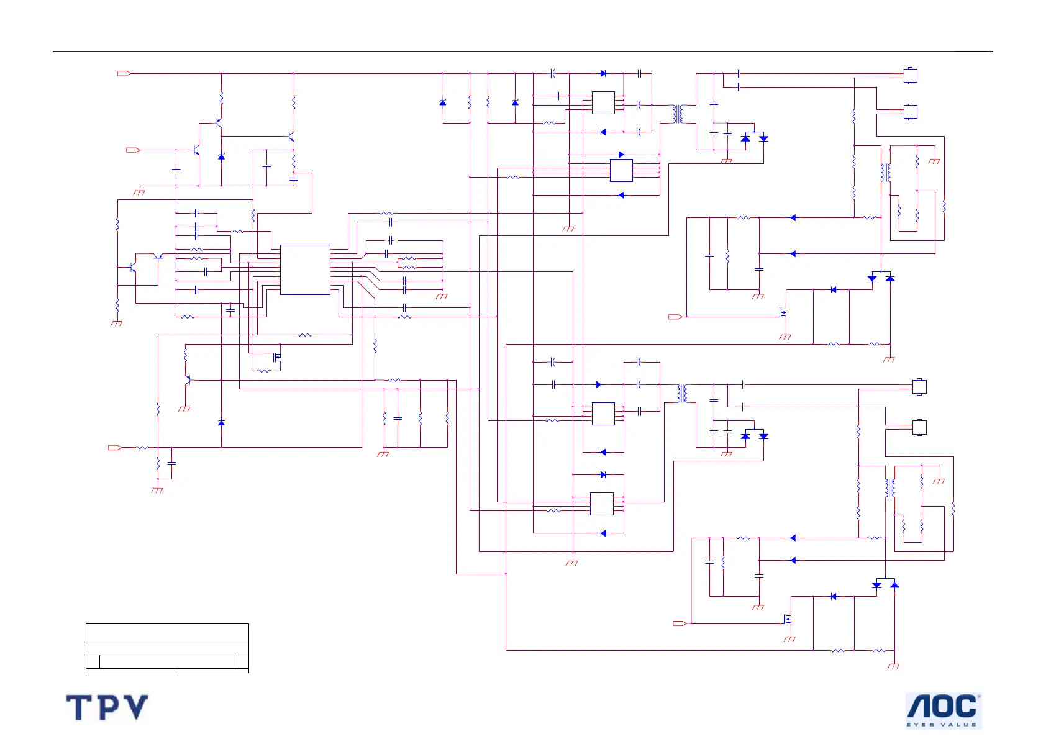Click the title block table
Image resolution: width=1046 pixels, height=739 pixels.
167,648
